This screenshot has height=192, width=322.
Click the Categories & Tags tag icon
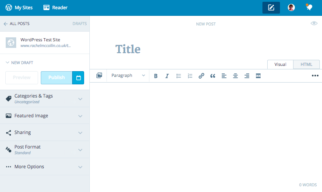click(x=8, y=99)
